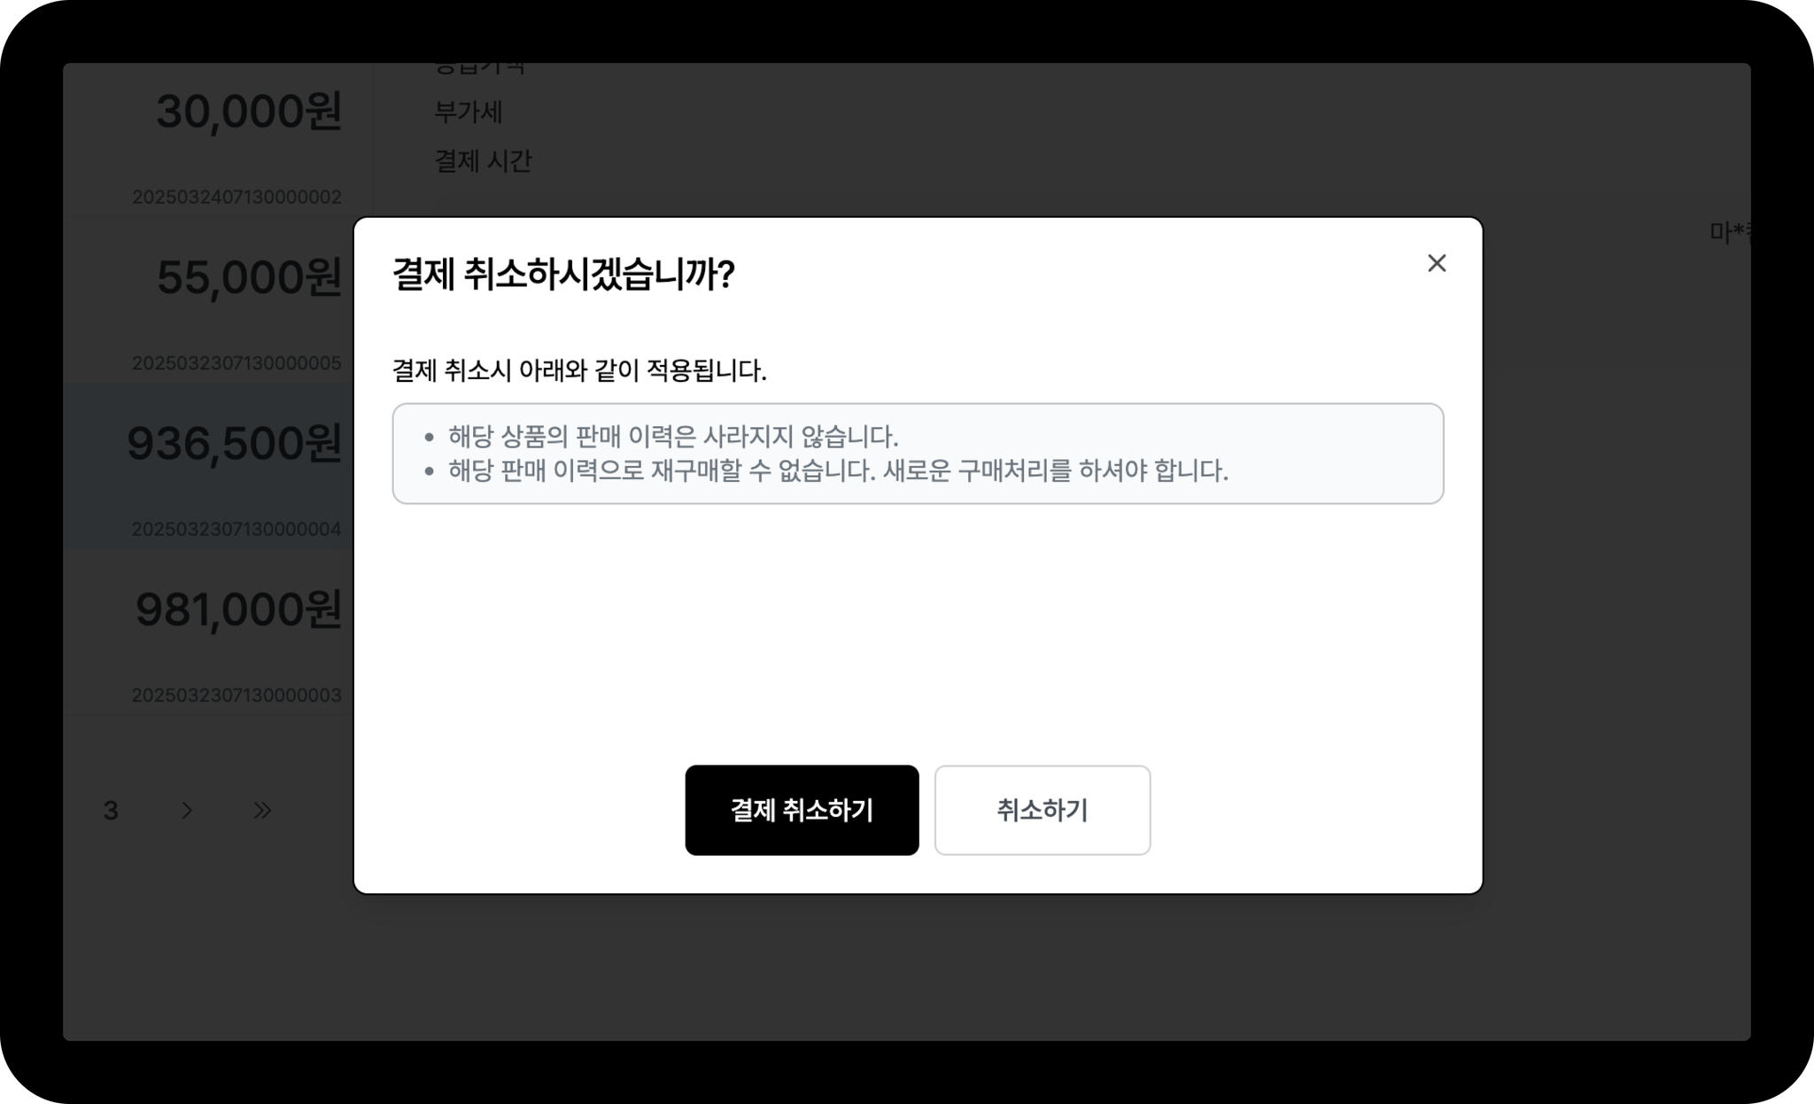Click the first bullet about 판매 이력
Screen dimensions: 1814x1104
(x=673, y=436)
